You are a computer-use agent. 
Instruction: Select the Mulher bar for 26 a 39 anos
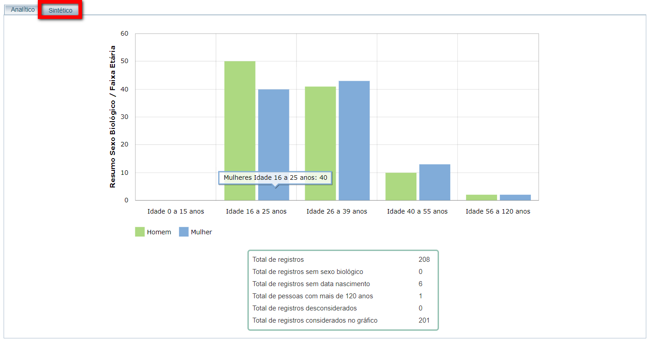354,141
